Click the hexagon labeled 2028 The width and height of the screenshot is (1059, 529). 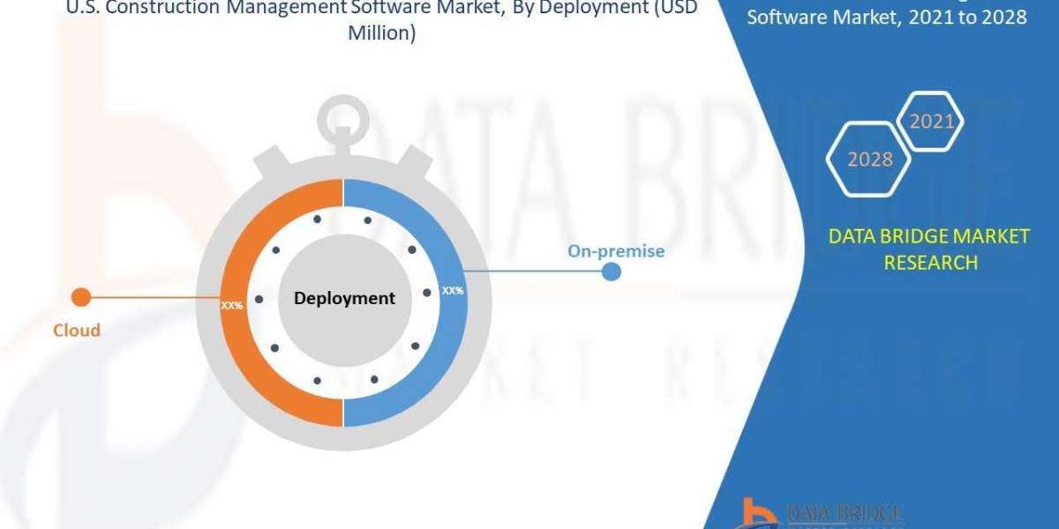pyautogui.click(x=867, y=160)
